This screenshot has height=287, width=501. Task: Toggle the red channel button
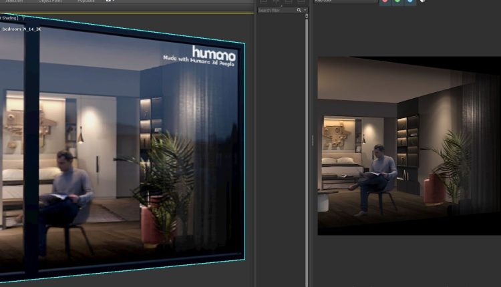pyautogui.click(x=386, y=2)
